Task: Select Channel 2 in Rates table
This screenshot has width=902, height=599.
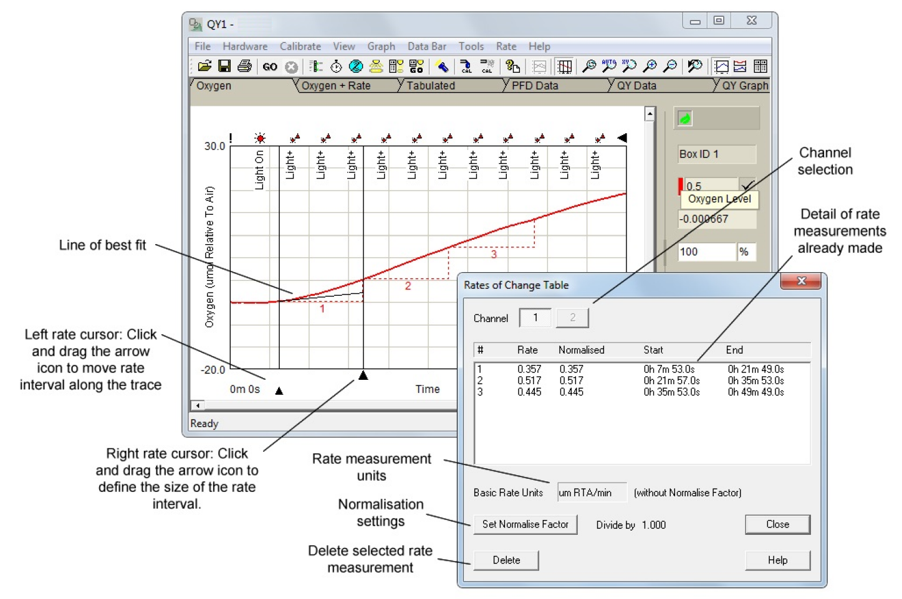Action: [x=572, y=318]
